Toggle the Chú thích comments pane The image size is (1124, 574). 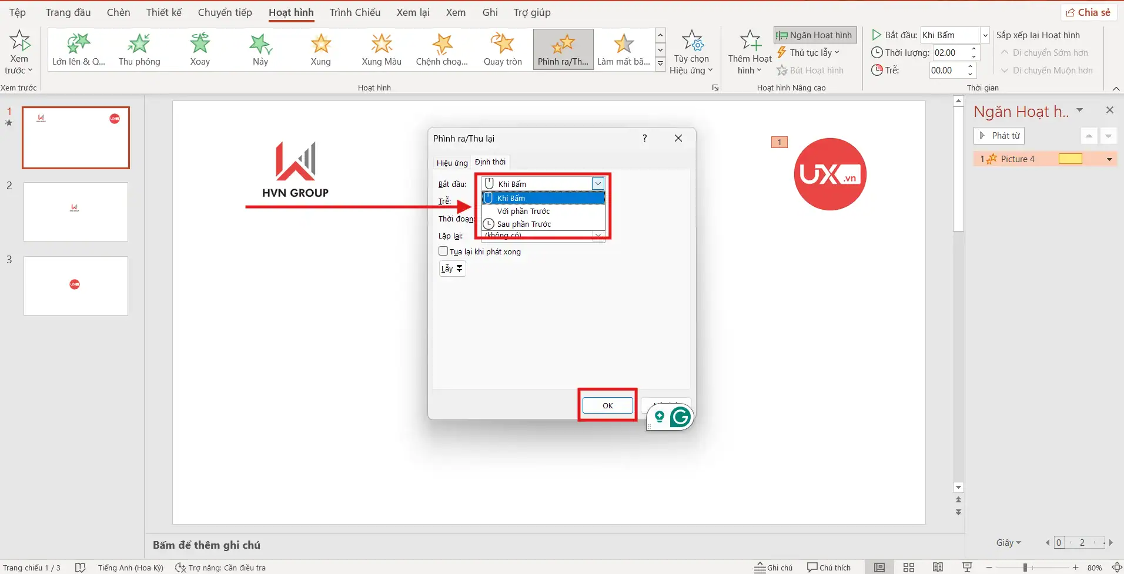[x=829, y=568]
